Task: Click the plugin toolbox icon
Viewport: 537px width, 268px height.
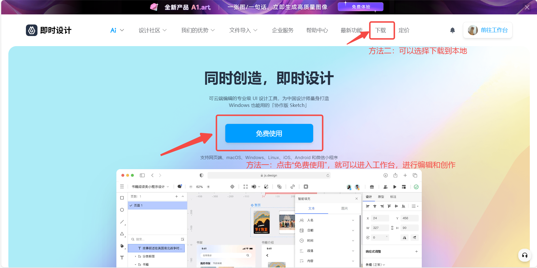Action: (372, 187)
